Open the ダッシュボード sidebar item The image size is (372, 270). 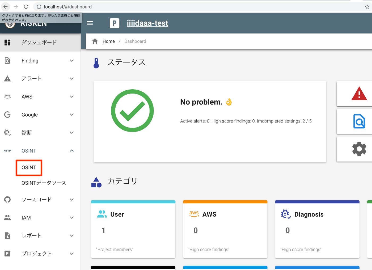click(x=40, y=43)
